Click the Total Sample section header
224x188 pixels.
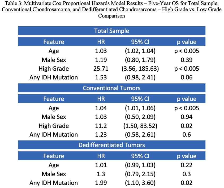click(111, 31)
